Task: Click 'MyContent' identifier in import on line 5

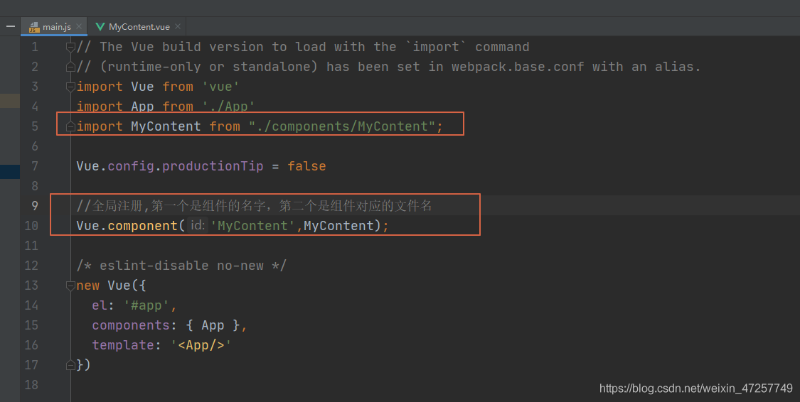Action: (166, 126)
